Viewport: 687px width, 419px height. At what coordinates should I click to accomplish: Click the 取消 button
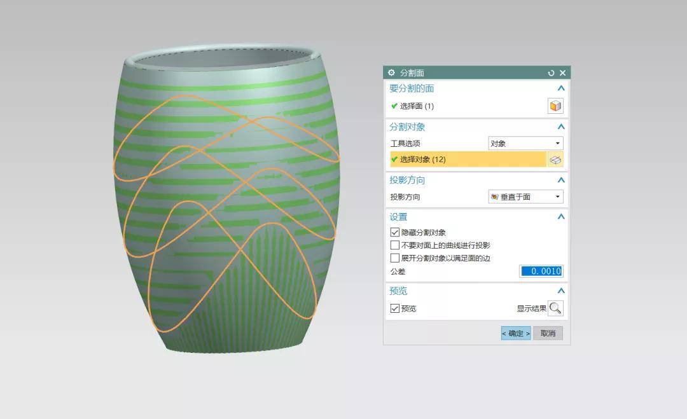click(x=548, y=333)
